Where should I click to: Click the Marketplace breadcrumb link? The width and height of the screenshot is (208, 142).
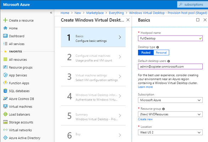point(95,13)
